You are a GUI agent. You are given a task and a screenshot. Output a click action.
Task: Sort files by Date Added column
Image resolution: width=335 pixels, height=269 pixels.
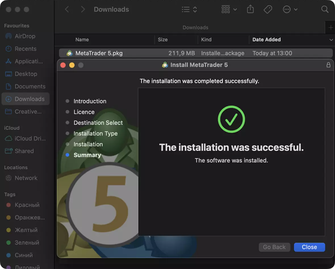[266, 40]
